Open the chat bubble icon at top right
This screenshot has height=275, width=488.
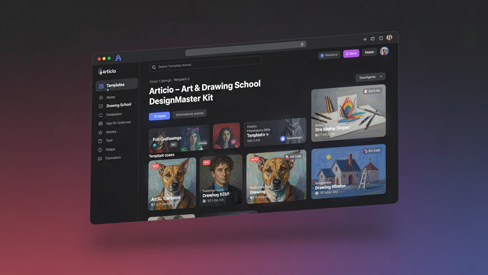[373, 39]
